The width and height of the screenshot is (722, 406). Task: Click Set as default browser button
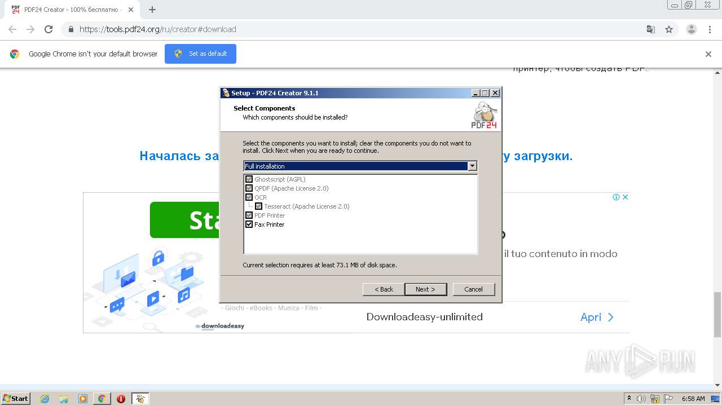pos(200,54)
